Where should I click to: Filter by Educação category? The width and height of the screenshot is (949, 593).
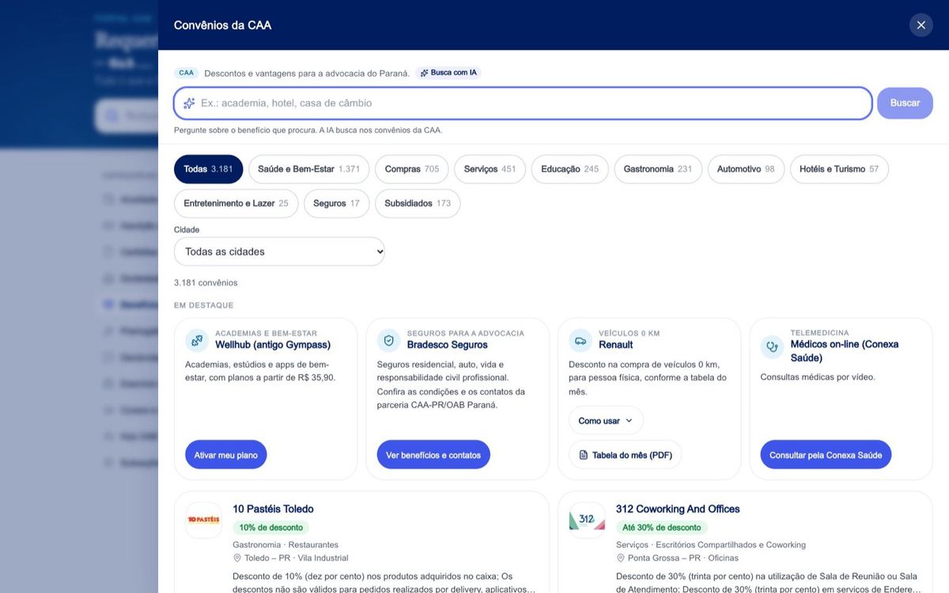pyautogui.click(x=570, y=169)
